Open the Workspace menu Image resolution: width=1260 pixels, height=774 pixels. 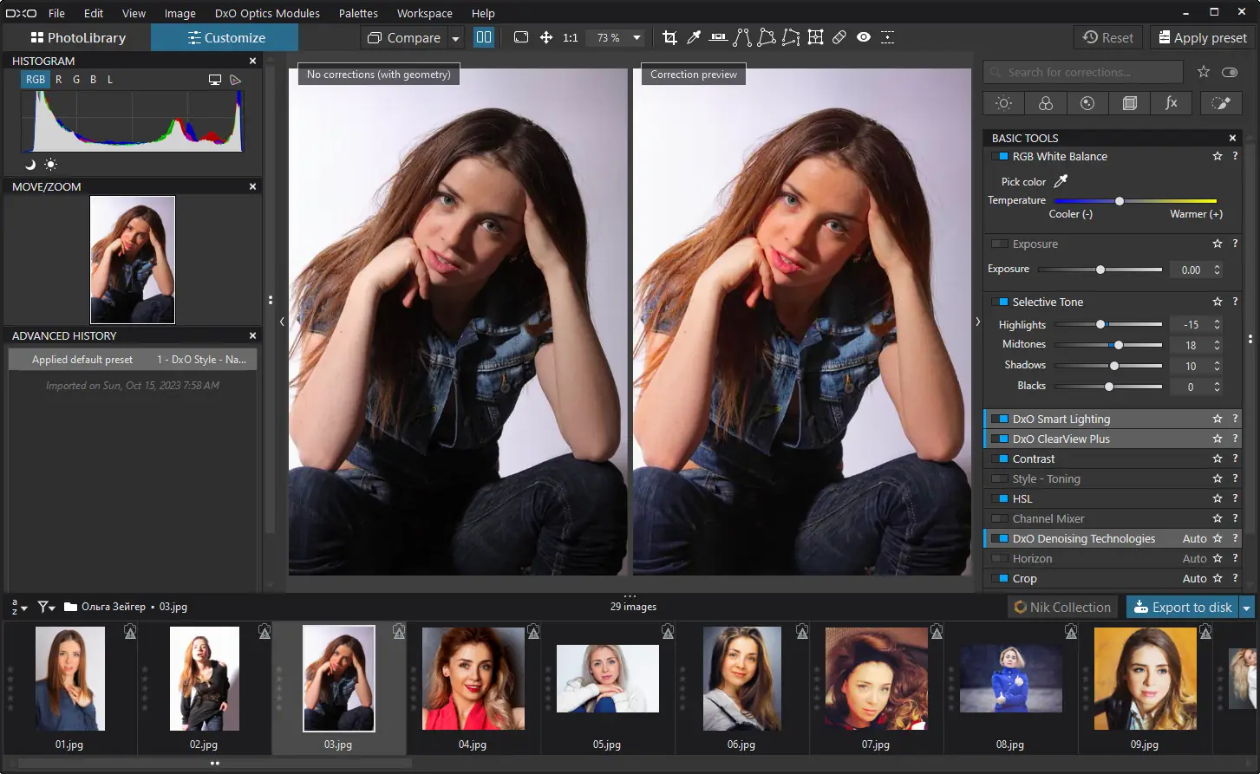point(424,13)
